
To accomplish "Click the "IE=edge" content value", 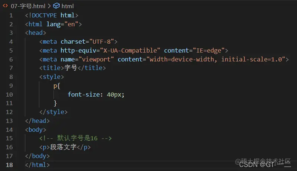I will (208, 50).
